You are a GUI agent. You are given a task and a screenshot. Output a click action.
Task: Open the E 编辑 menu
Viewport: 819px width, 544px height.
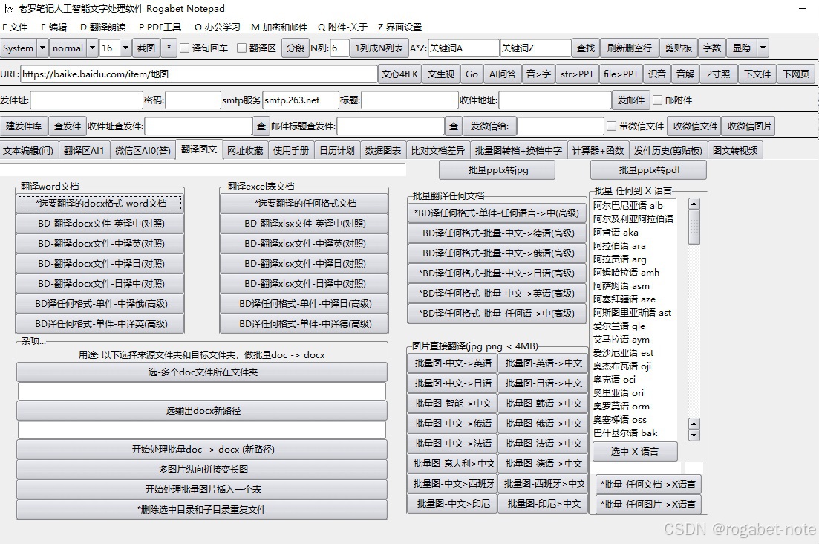(53, 27)
